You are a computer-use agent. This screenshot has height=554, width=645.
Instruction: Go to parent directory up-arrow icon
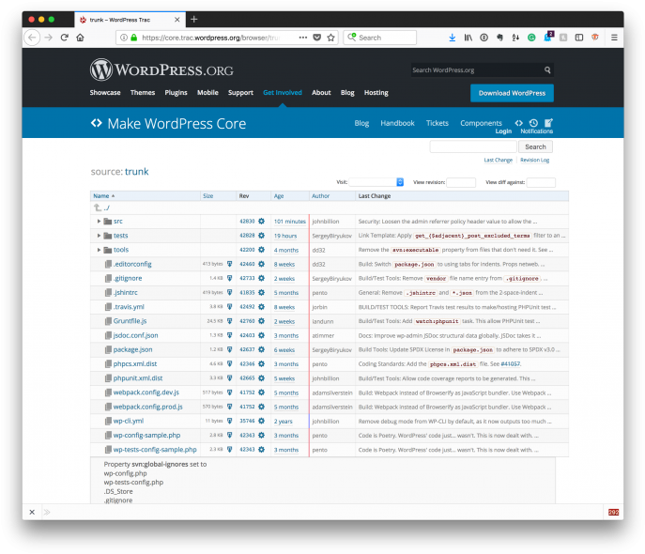click(x=98, y=208)
